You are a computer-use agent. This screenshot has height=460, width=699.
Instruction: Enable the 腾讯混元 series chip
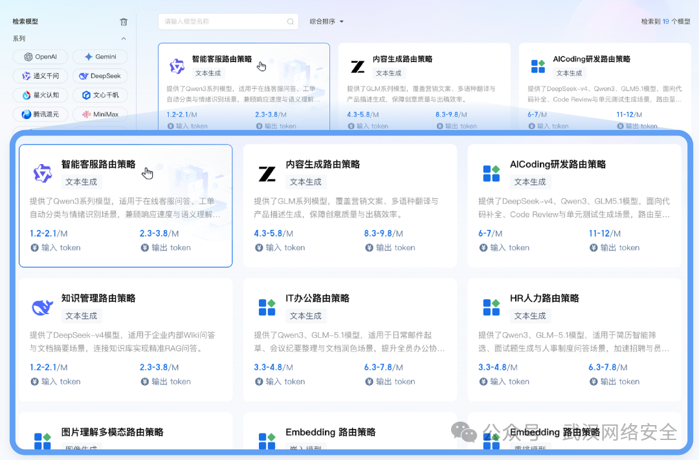(40, 114)
